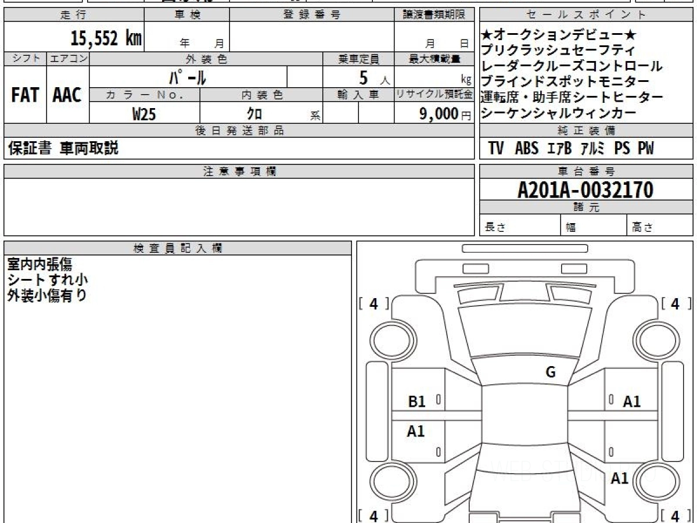
Task: Select the 譲渡書類期限 header
Action: click(x=434, y=15)
